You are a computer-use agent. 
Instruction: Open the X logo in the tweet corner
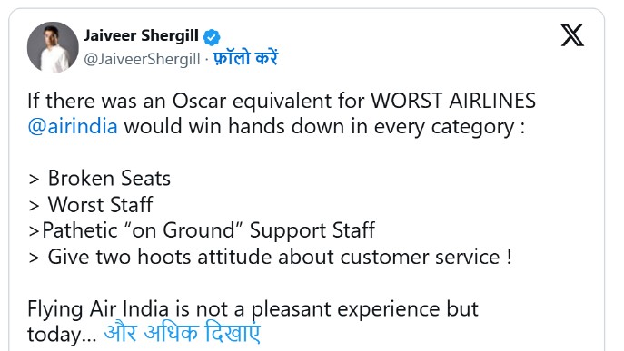click(x=572, y=35)
